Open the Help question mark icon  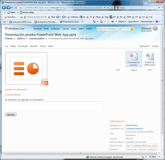point(157,21)
